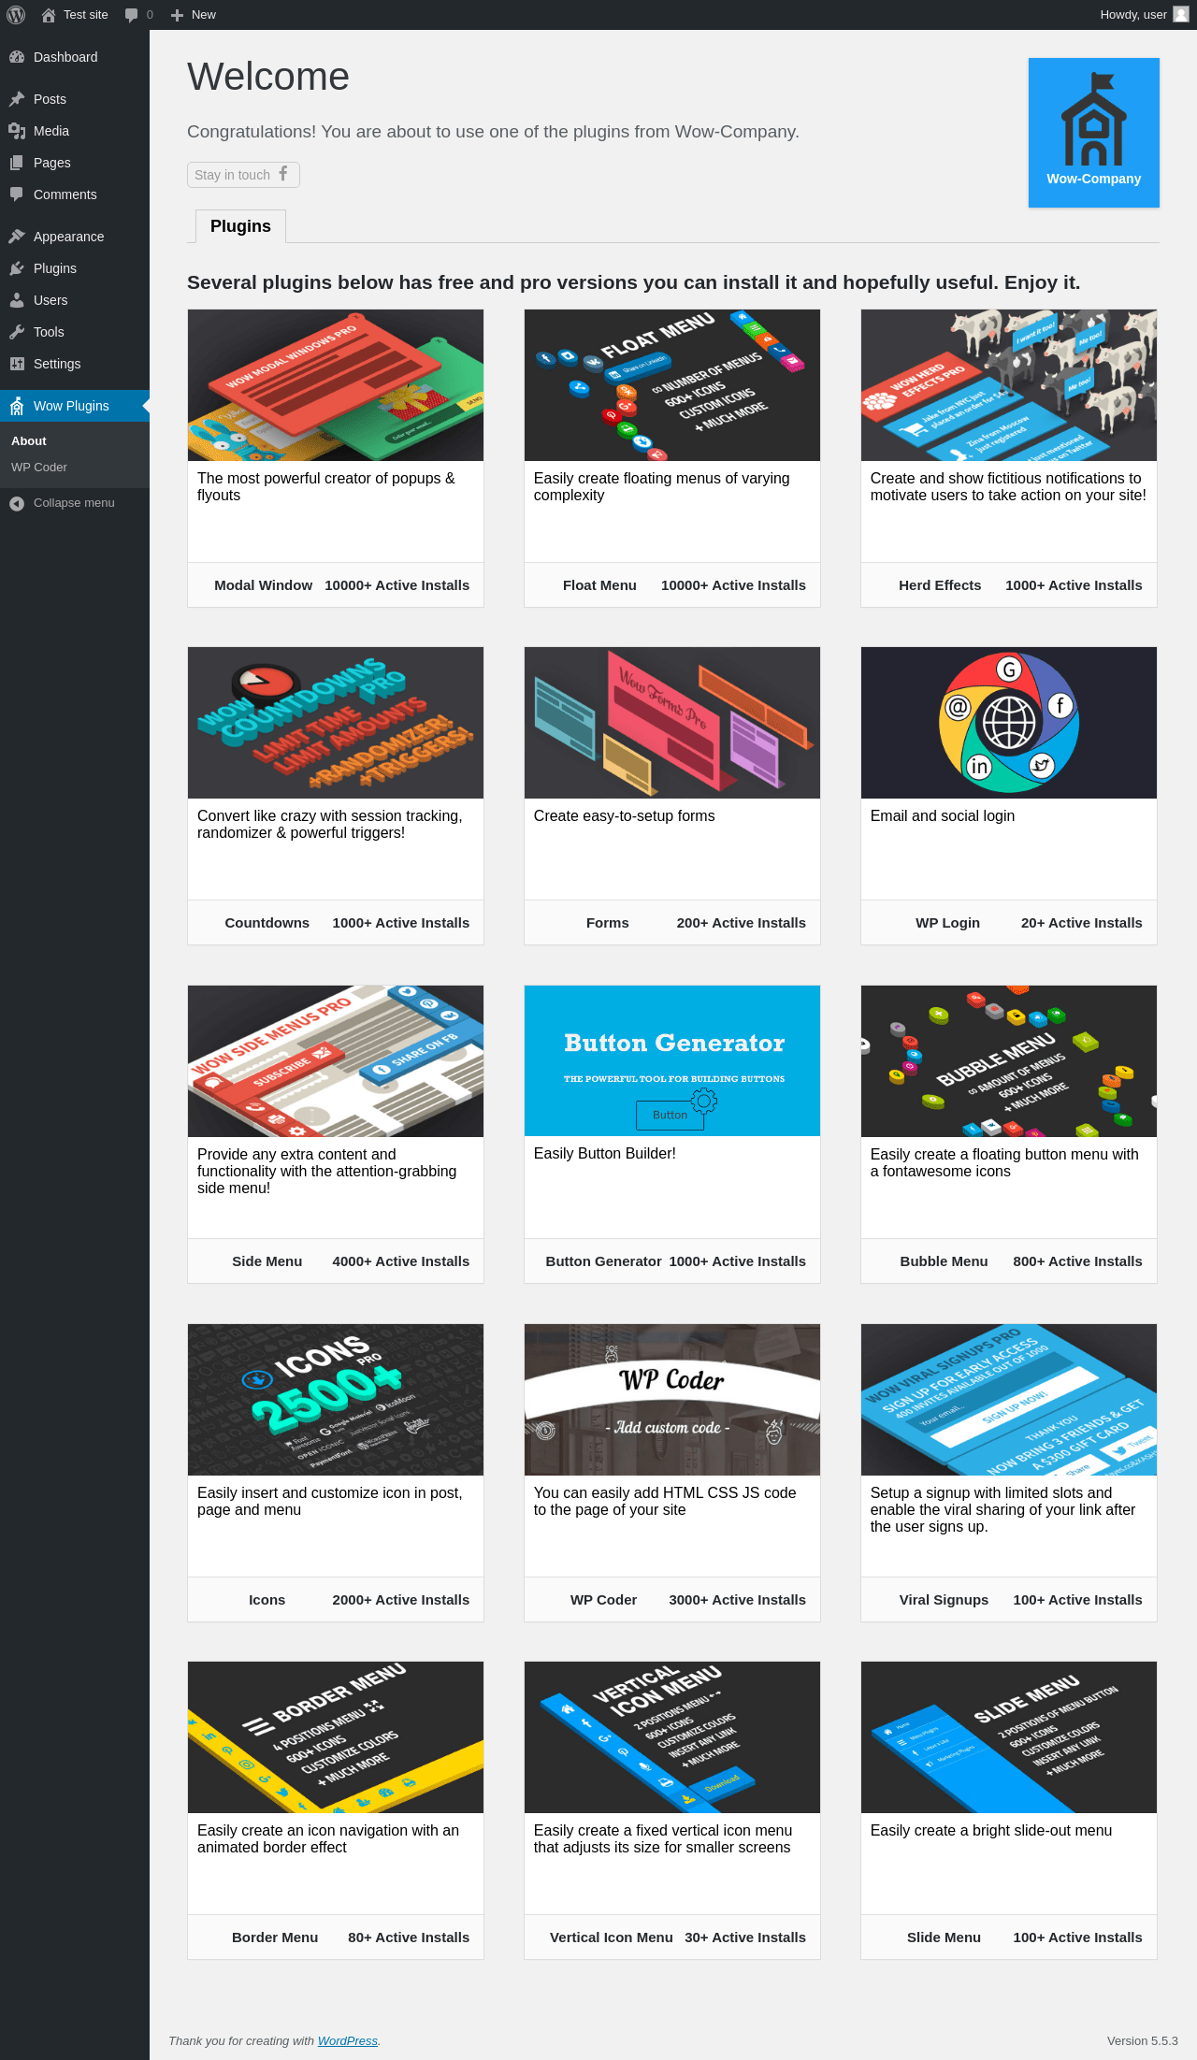
Task: Open the Modal Window plugin thumbnail
Action: (x=336, y=385)
